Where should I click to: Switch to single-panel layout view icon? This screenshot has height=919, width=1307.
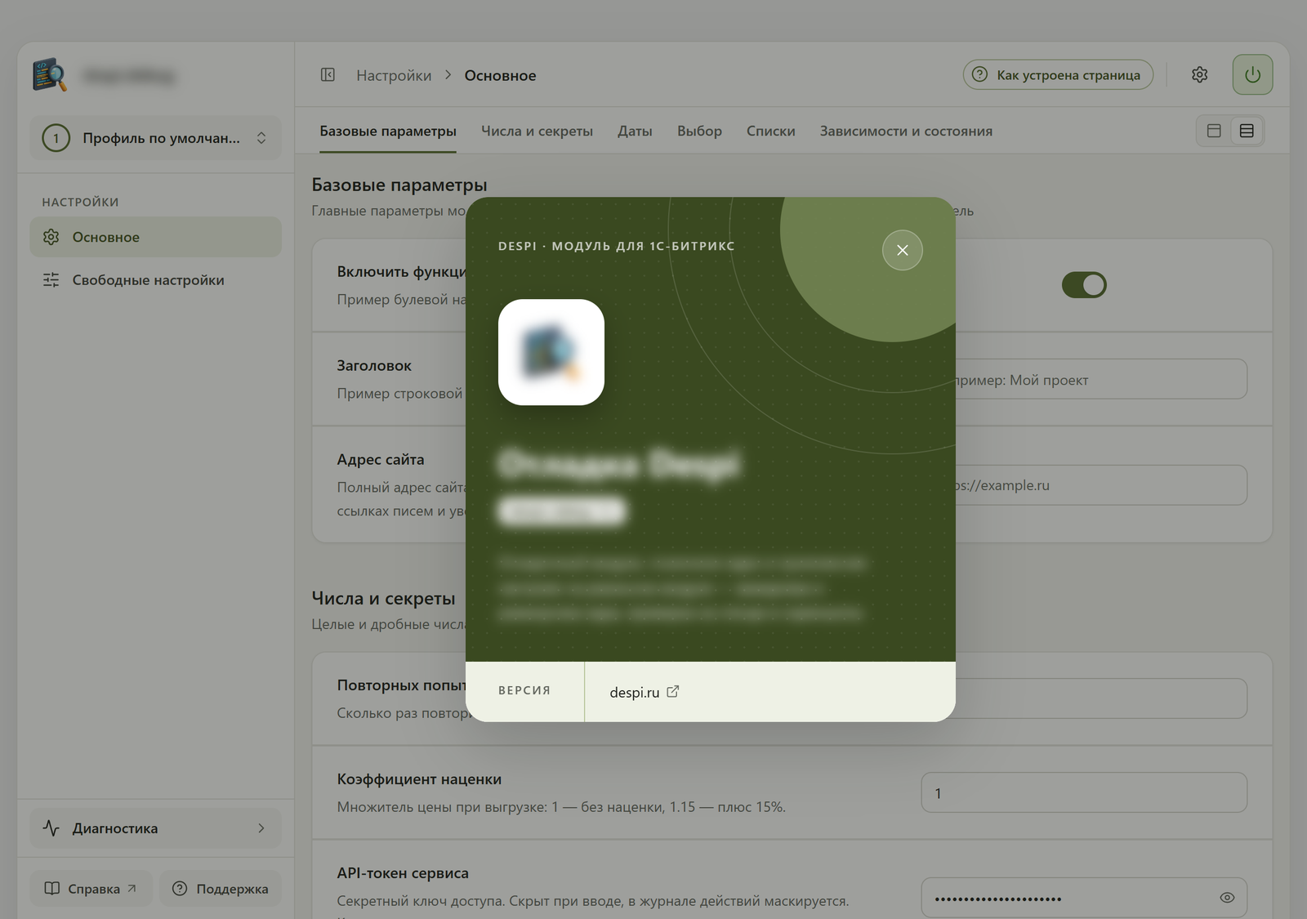1214,131
